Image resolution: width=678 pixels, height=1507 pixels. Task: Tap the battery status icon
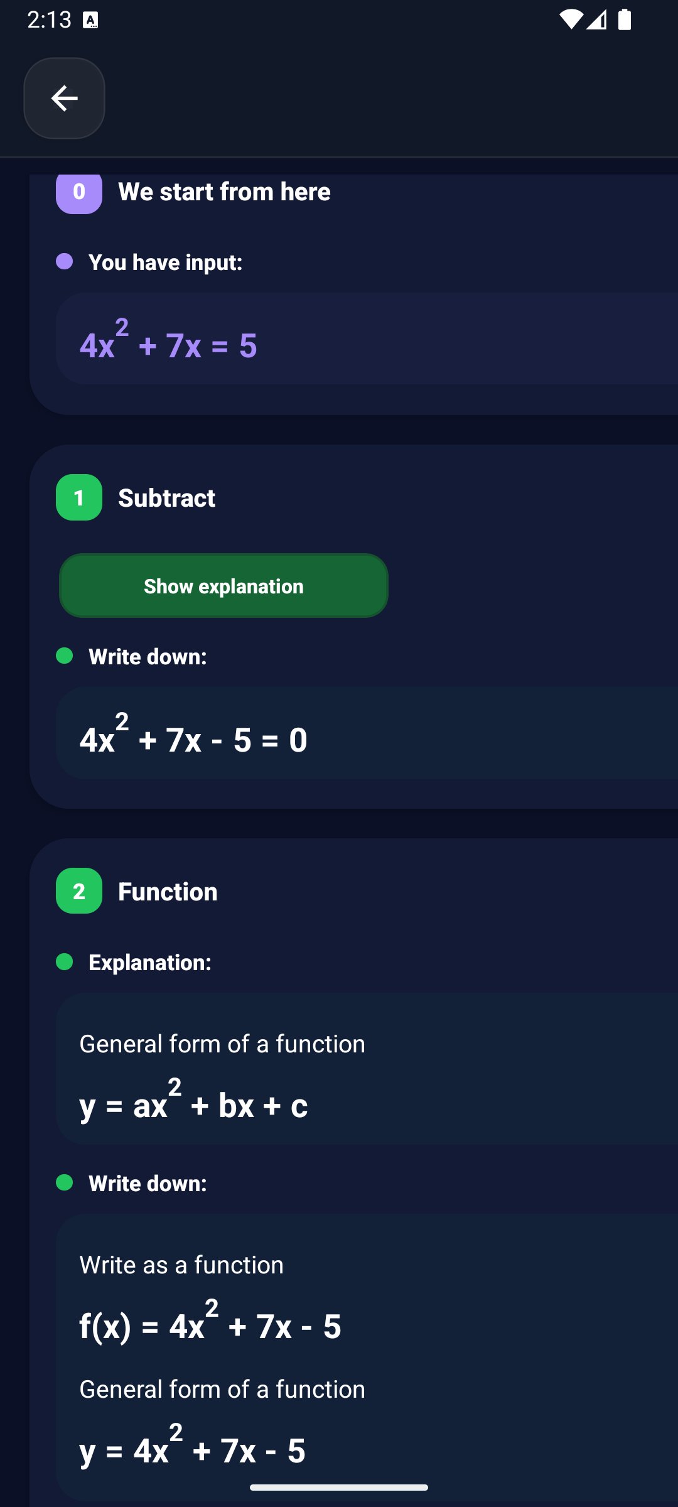[x=625, y=20]
